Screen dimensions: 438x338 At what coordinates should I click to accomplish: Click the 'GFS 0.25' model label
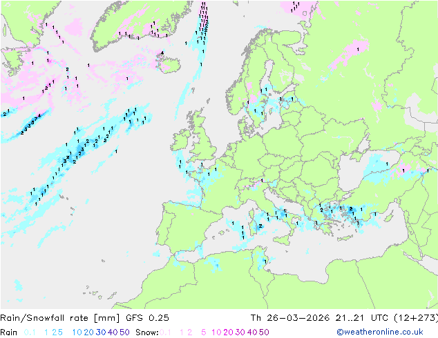click(x=147, y=318)
